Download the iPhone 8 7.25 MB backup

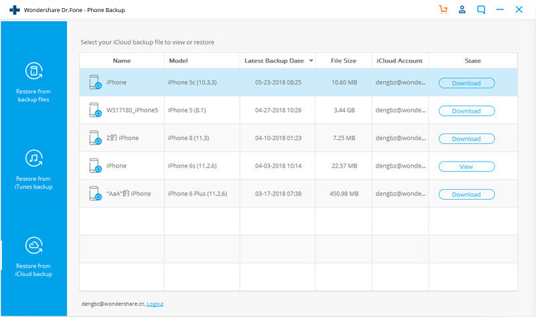[466, 139]
